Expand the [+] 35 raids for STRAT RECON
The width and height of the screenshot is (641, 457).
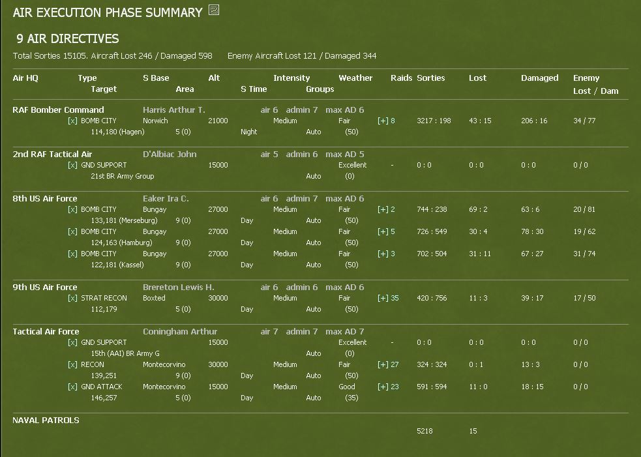pos(388,298)
